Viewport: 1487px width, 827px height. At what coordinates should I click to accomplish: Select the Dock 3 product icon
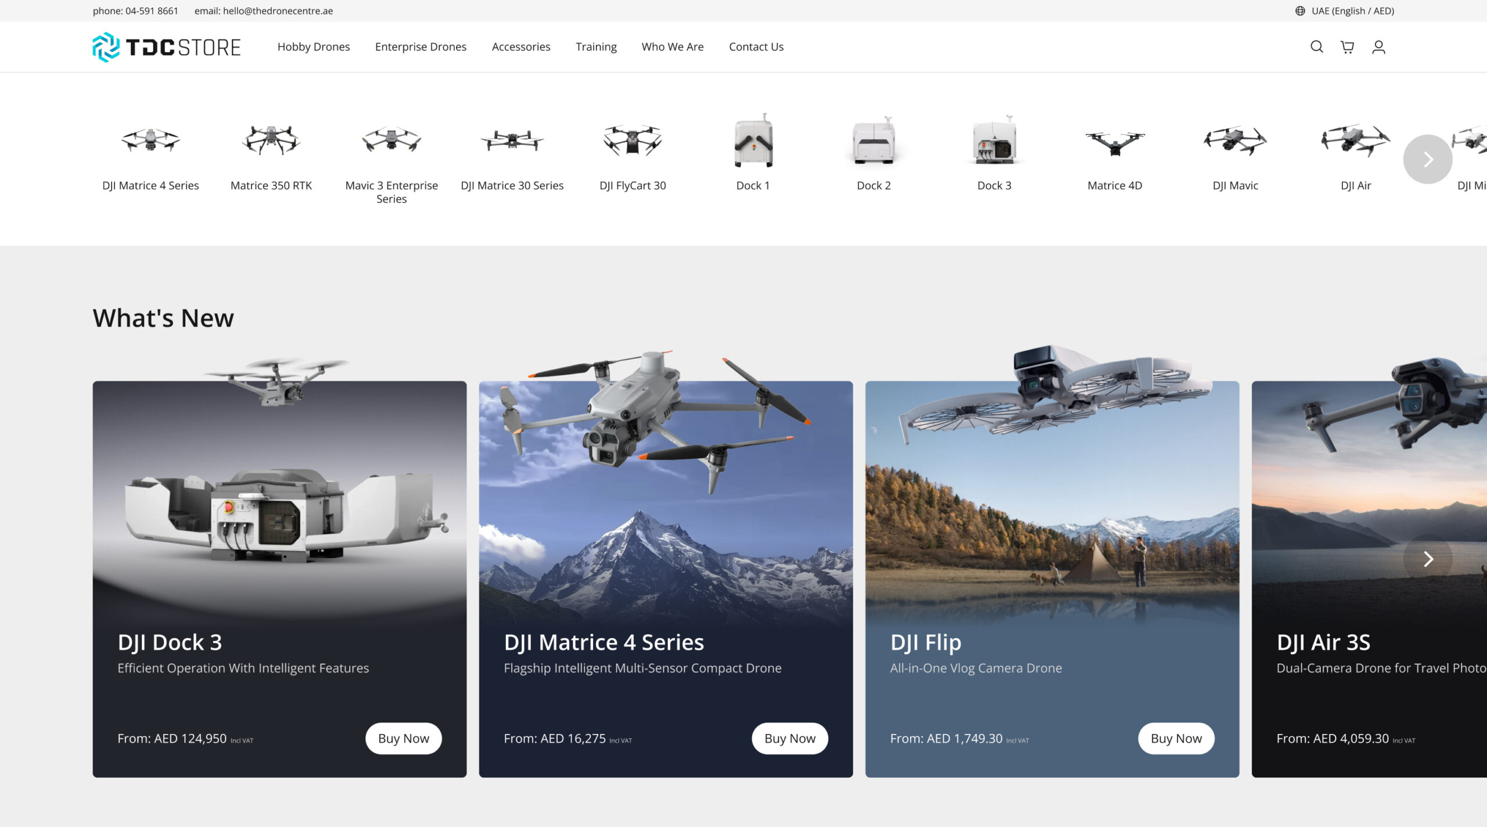pyautogui.click(x=994, y=140)
